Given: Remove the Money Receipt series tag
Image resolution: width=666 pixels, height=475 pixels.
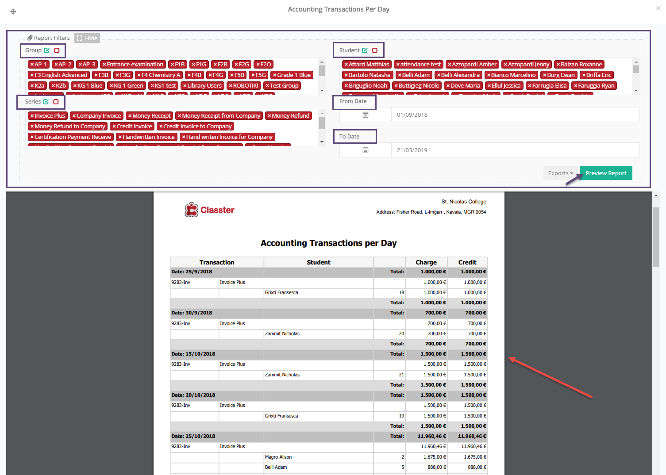Looking at the screenshot, I should (130, 116).
